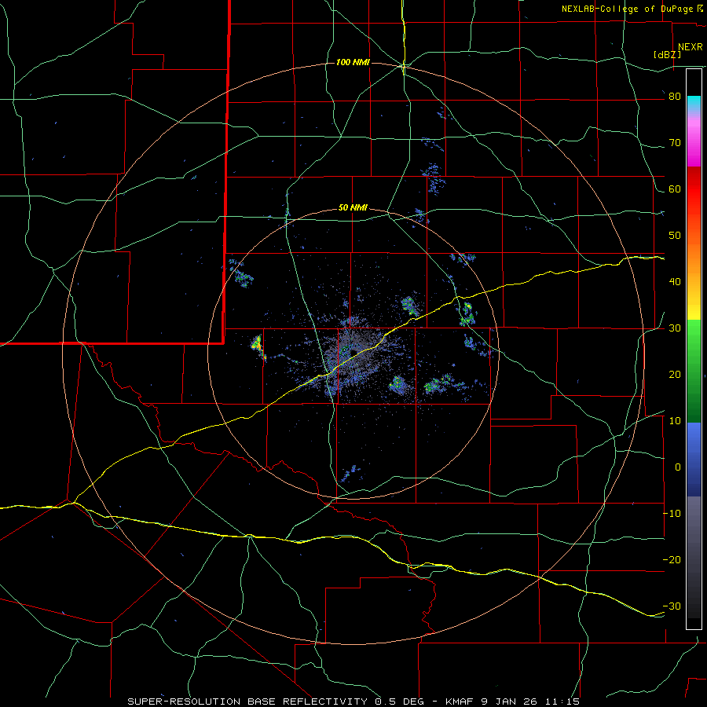Click the 50 NMI range ring label
This screenshot has height=707, width=707.
click(353, 208)
